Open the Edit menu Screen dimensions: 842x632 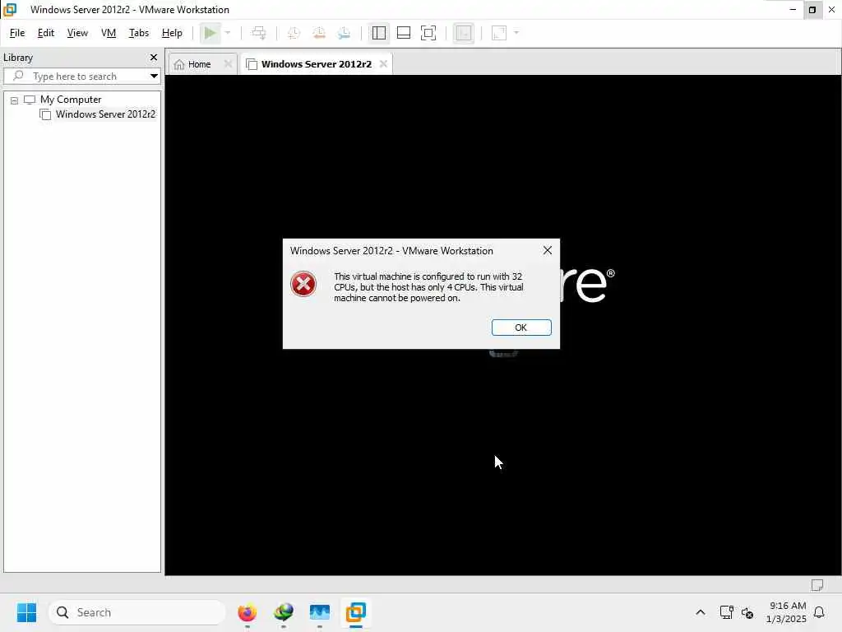(46, 33)
